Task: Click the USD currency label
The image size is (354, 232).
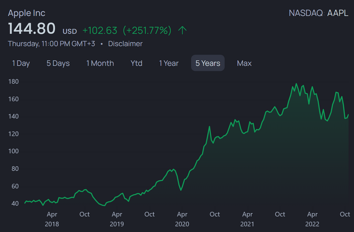Action: [x=70, y=31]
